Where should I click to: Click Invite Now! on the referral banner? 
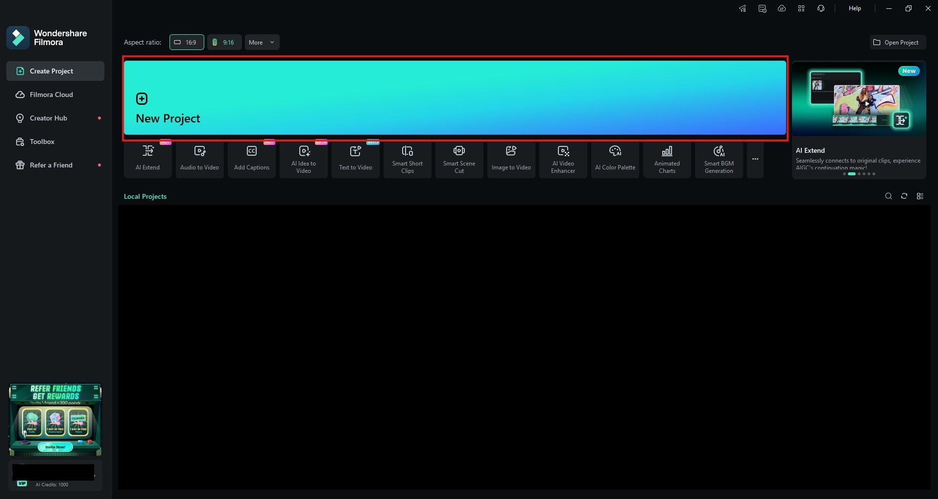pyautogui.click(x=55, y=447)
